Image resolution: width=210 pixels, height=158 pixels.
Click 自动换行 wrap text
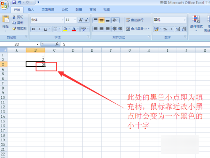point(135,20)
